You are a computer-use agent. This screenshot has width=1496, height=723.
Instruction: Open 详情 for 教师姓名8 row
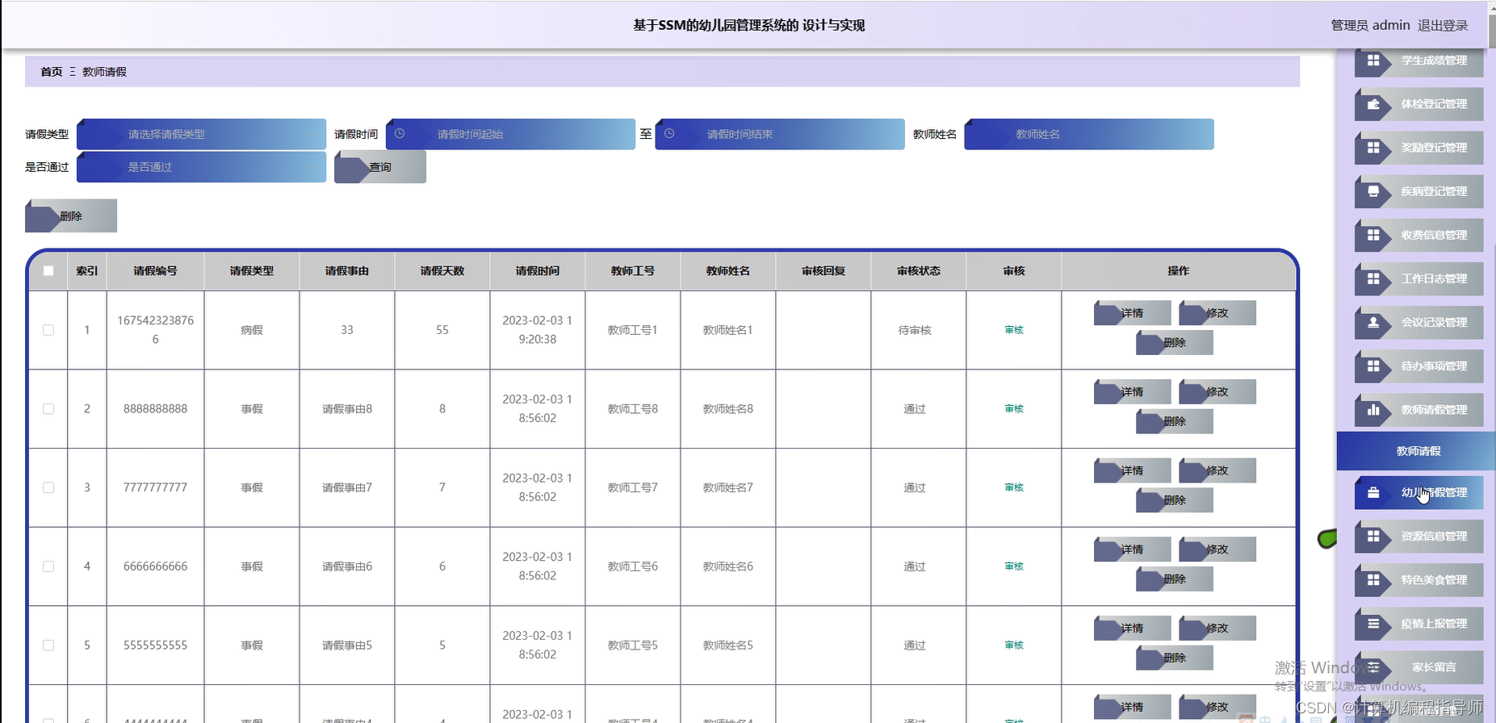[x=1132, y=392]
